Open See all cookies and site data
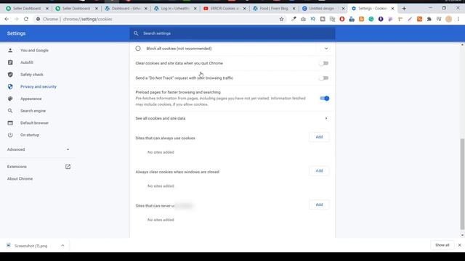 click(232, 118)
